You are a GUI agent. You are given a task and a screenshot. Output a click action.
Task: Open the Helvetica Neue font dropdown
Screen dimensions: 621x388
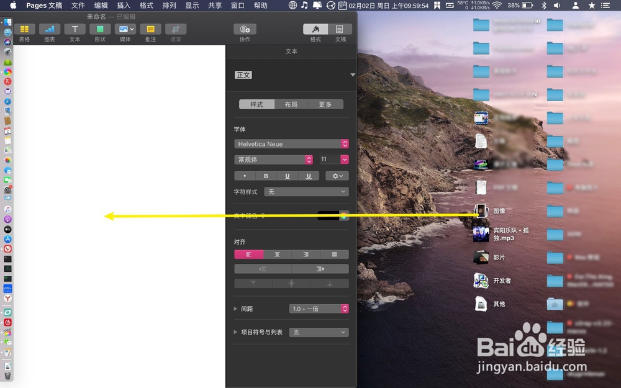(x=291, y=144)
